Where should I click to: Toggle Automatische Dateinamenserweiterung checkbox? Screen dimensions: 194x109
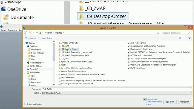click(x=144, y=99)
